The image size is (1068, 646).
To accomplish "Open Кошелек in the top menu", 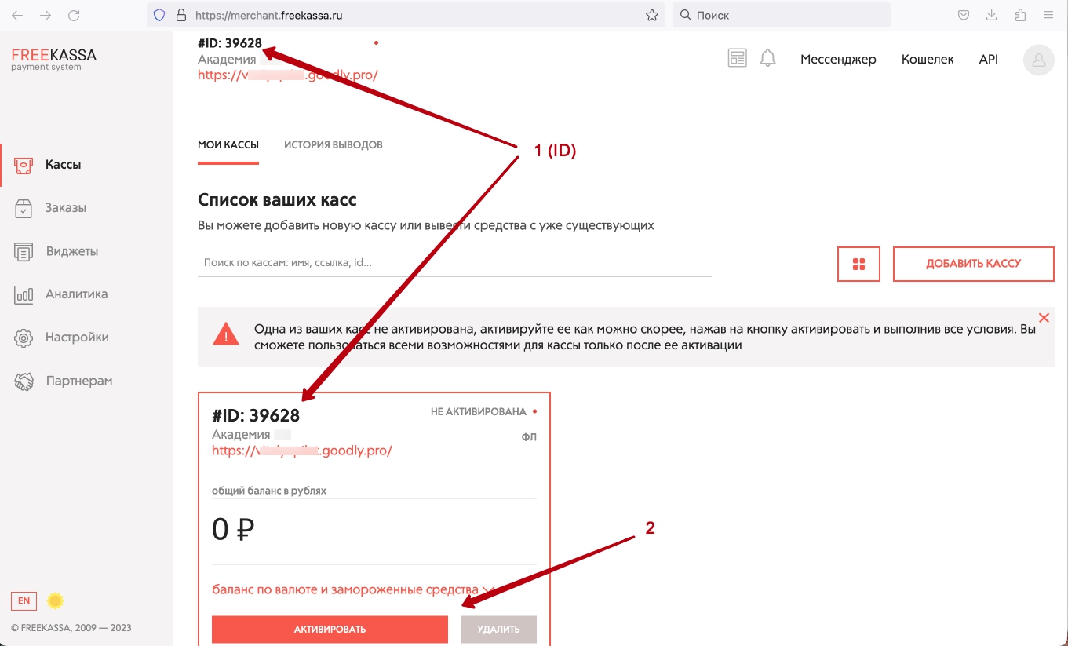I will 928,59.
